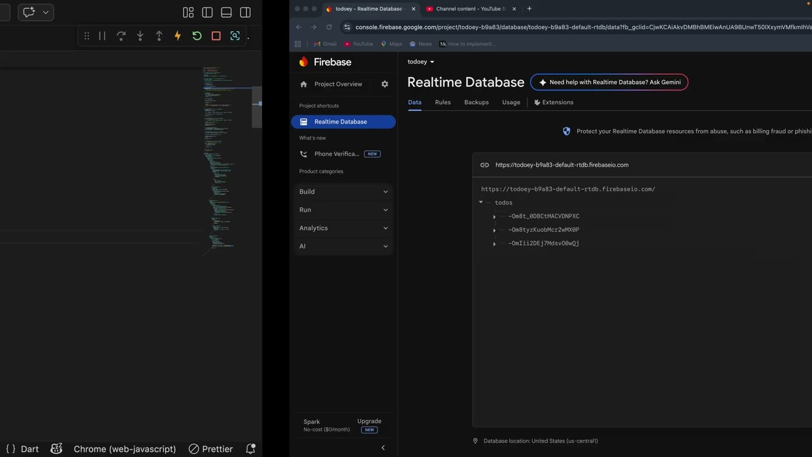This screenshot has height=457, width=812.
Task: Expand the Build category
Action: tap(343, 192)
